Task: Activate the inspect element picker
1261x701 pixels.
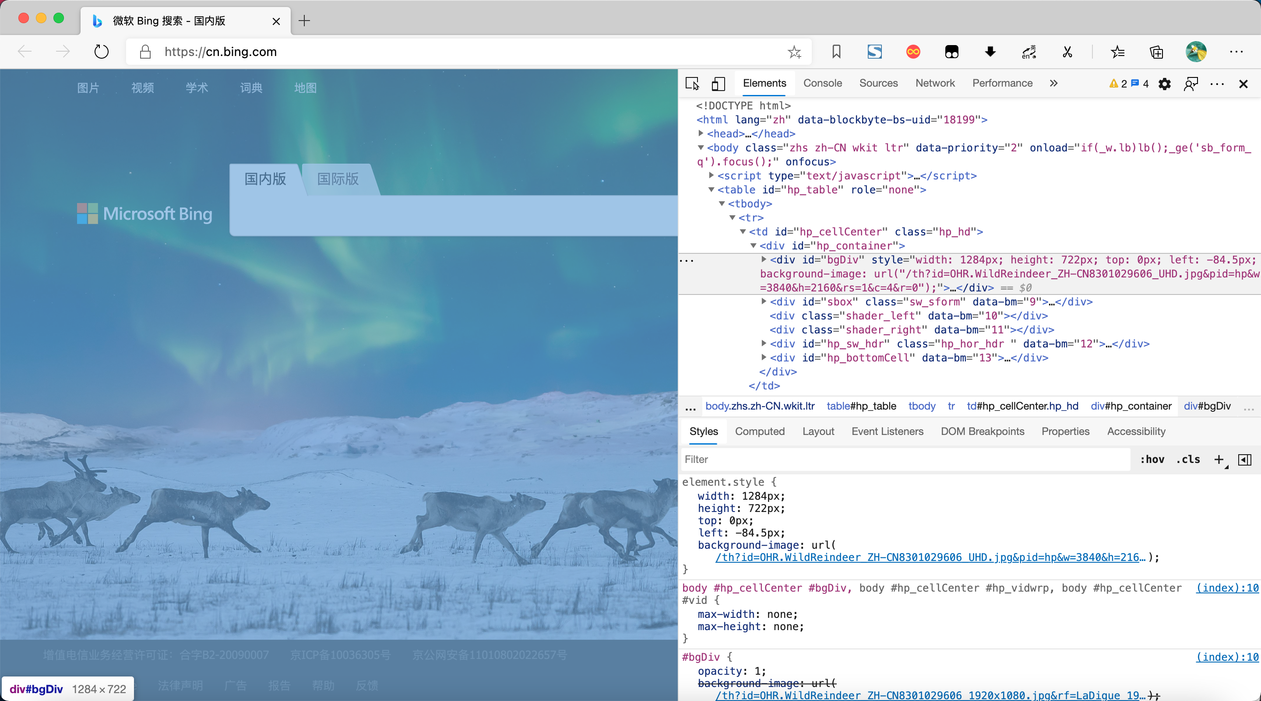Action: pos(692,84)
